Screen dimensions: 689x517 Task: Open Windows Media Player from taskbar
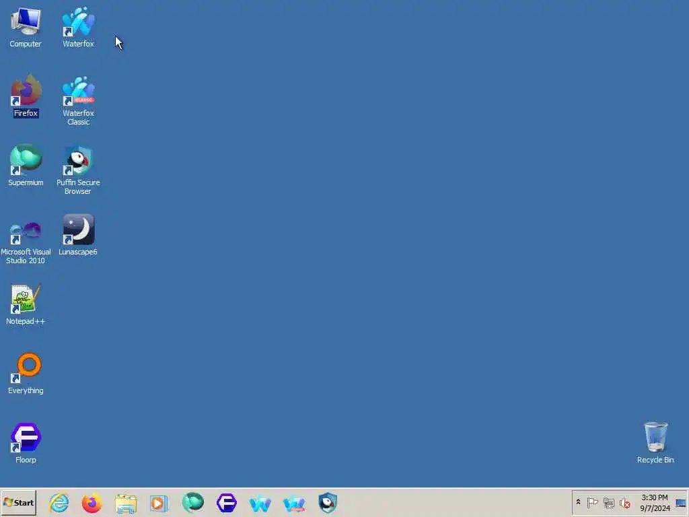point(159,503)
